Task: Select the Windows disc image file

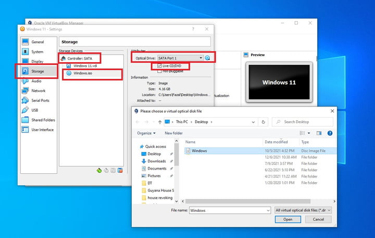Action: [260, 151]
